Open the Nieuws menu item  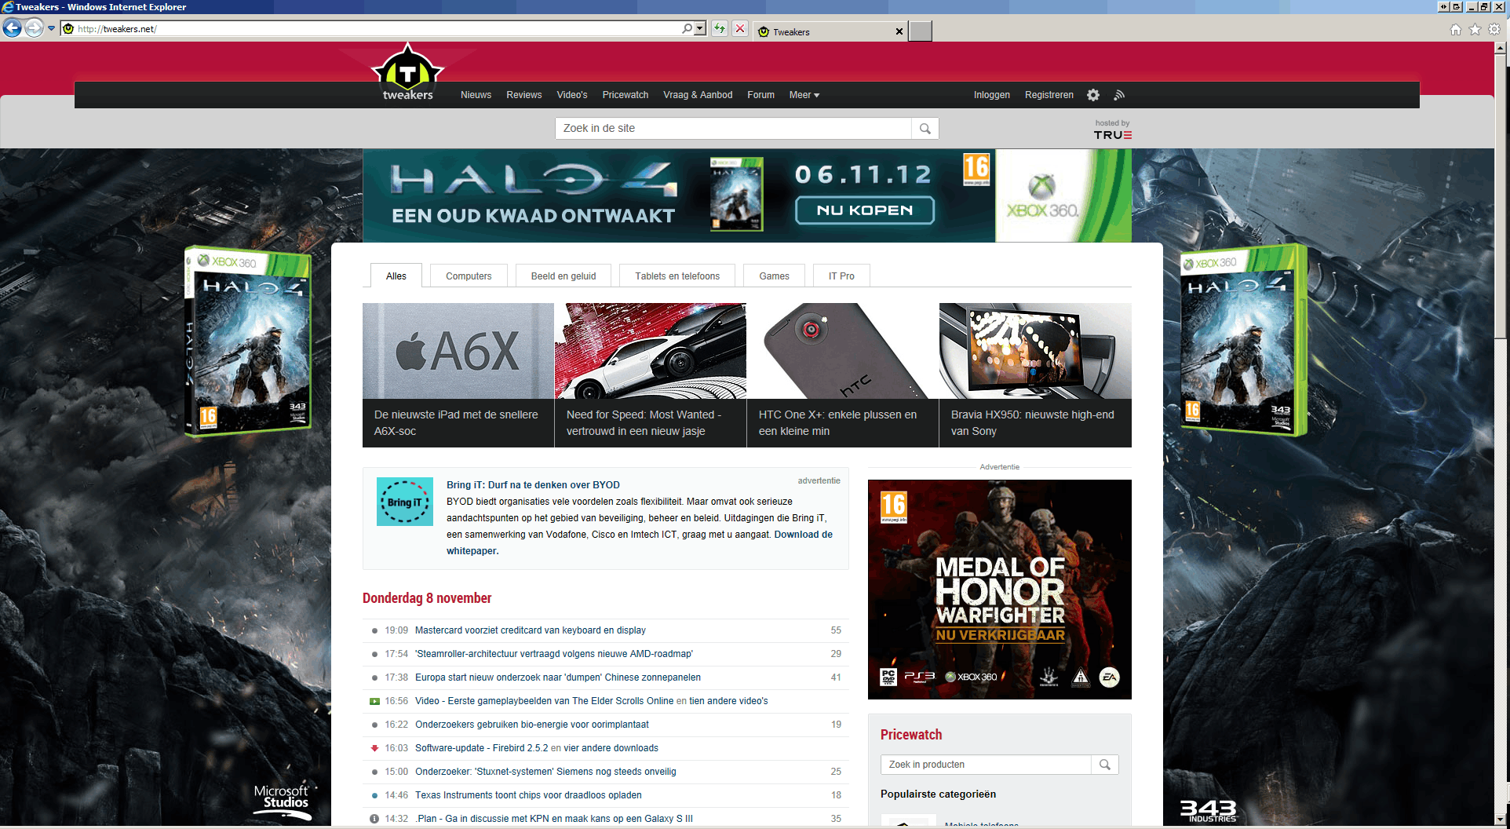coord(476,95)
